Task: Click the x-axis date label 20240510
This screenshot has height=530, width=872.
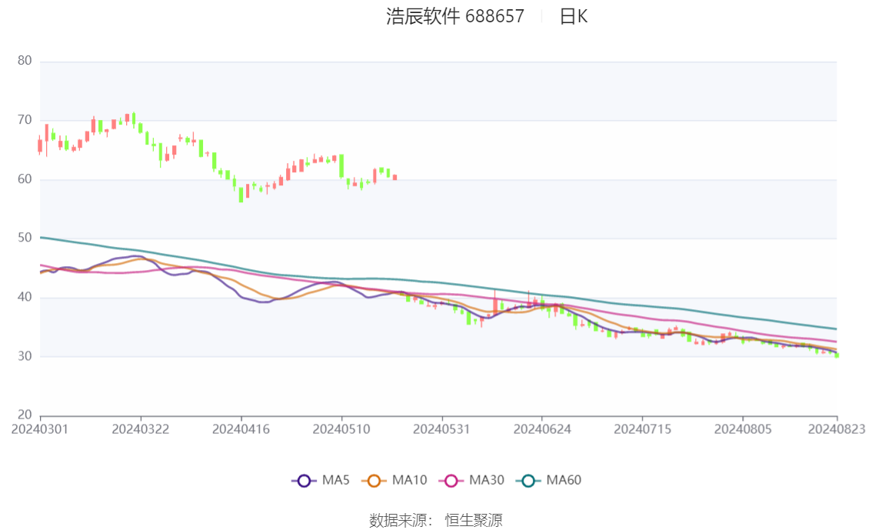Action: (341, 429)
